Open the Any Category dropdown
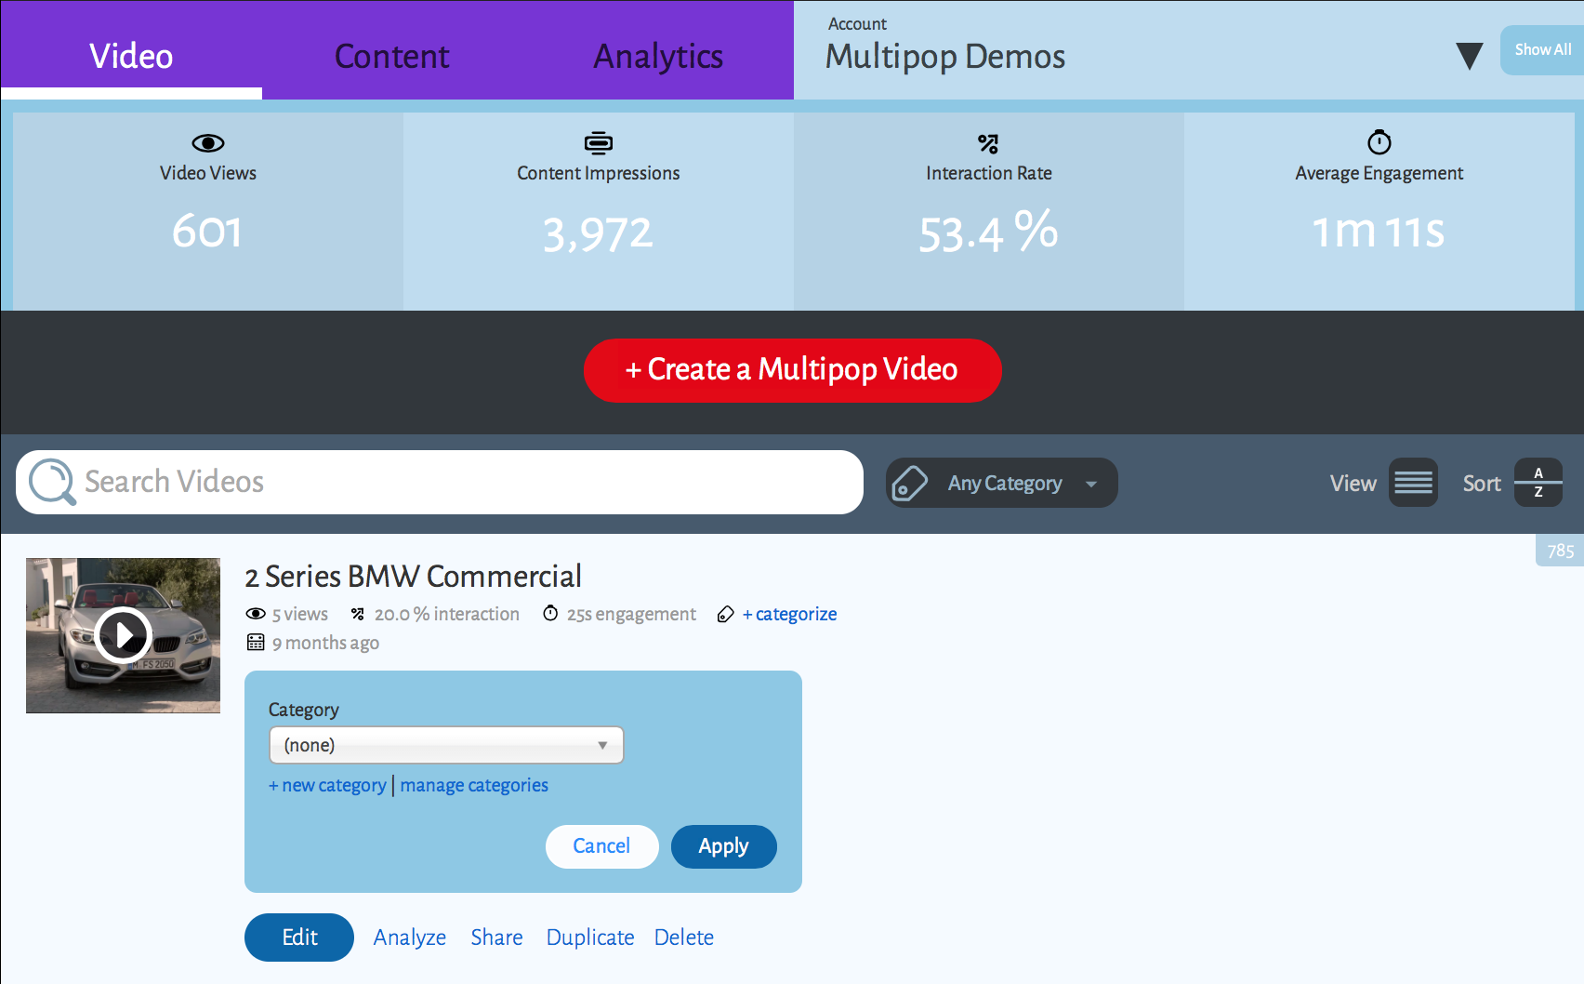The height and width of the screenshot is (984, 1584). 1002,483
